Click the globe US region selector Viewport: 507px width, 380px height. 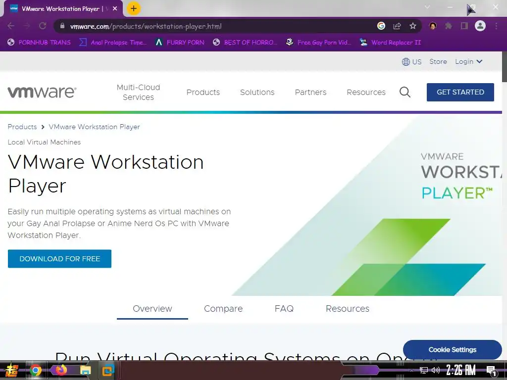[411, 62]
